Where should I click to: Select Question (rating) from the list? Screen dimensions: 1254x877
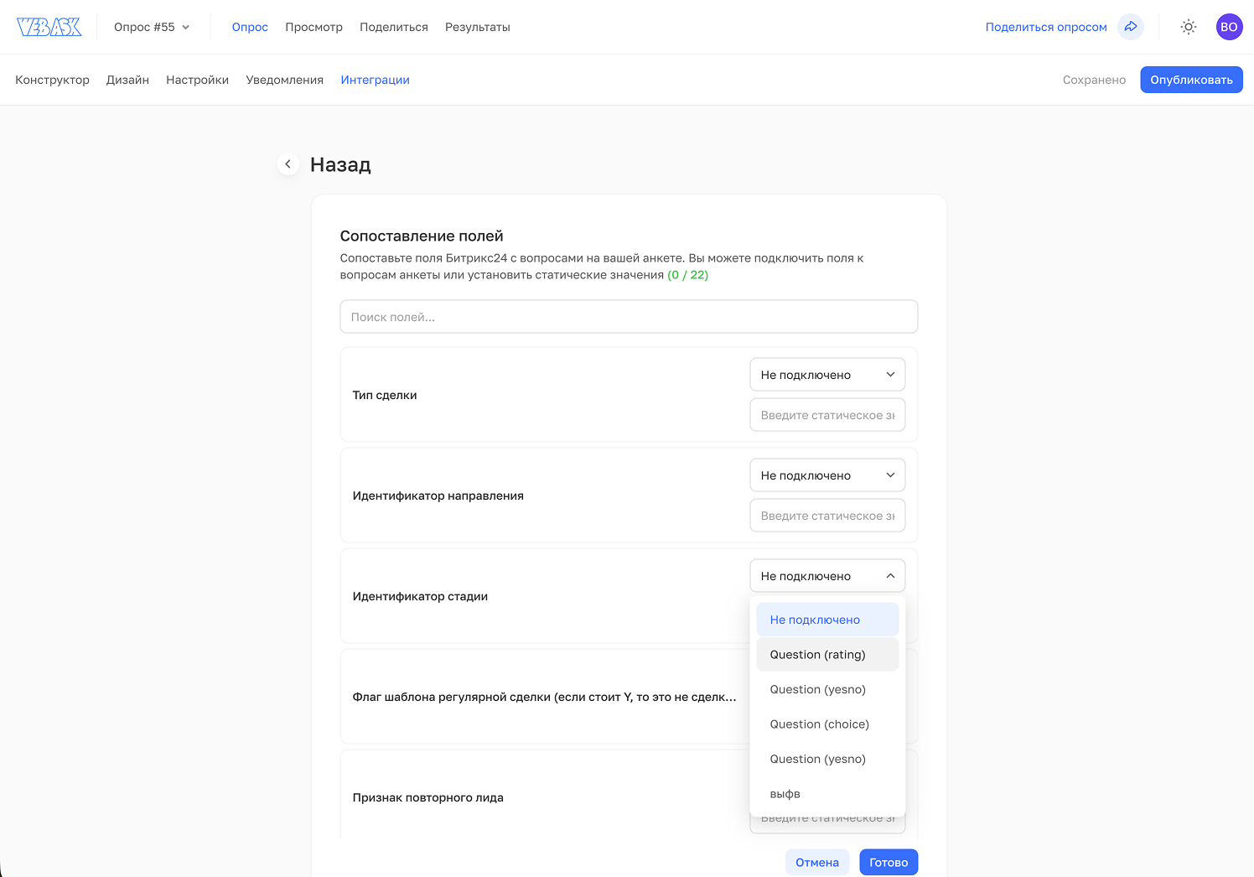[x=817, y=655]
